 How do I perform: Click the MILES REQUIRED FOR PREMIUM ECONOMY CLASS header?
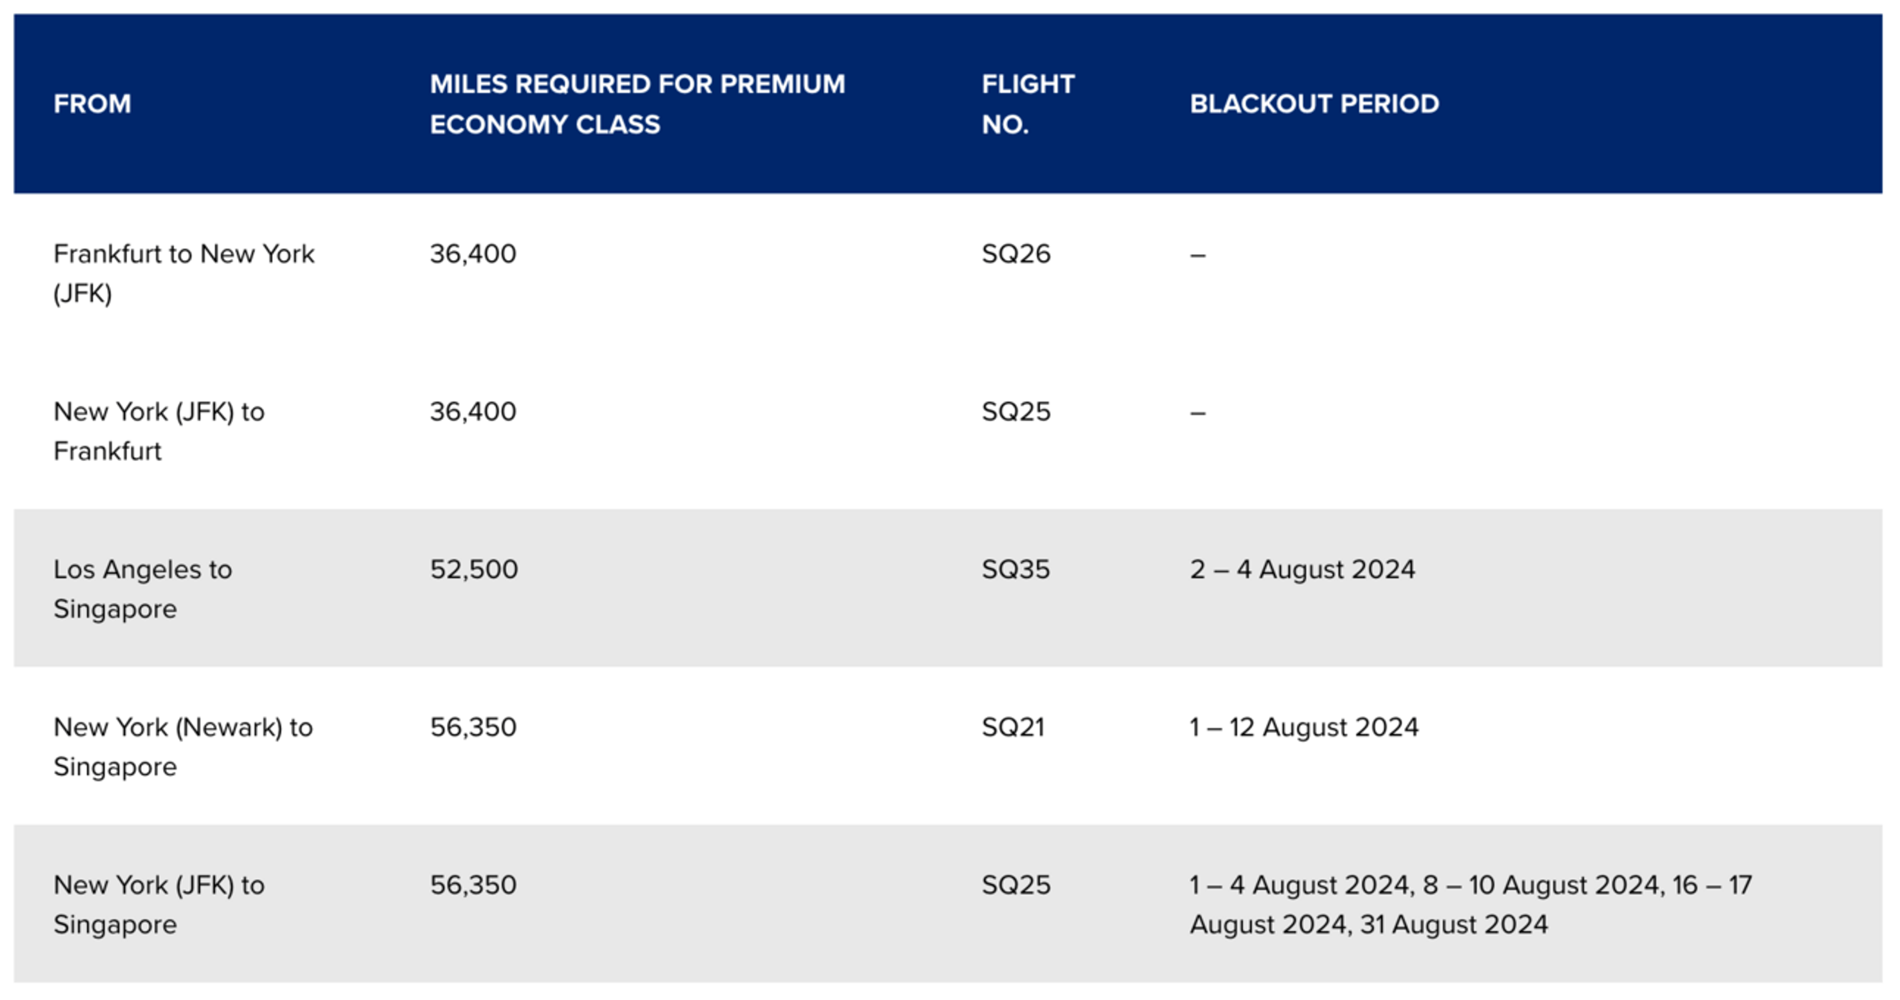tap(637, 104)
